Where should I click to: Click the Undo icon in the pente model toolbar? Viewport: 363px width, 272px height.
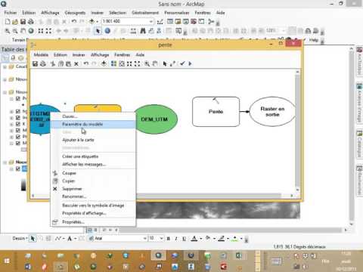point(86,63)
